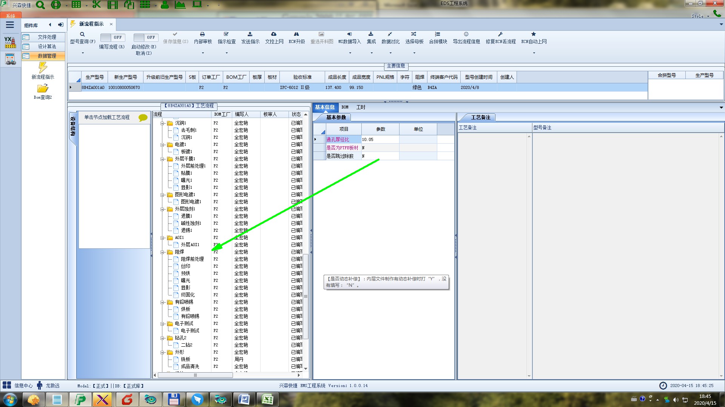The image size is (725, 407).
Task: Click the 发送指示 upload icon
Action: tap(250, 34)
